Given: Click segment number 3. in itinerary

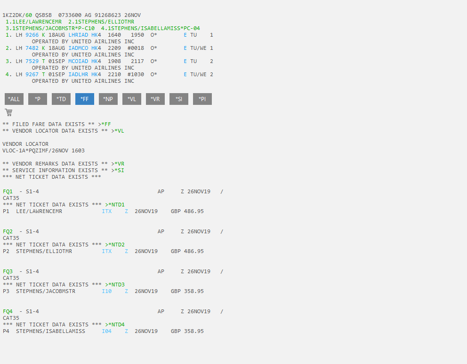Looking at the screenshot, I should 9,61.
